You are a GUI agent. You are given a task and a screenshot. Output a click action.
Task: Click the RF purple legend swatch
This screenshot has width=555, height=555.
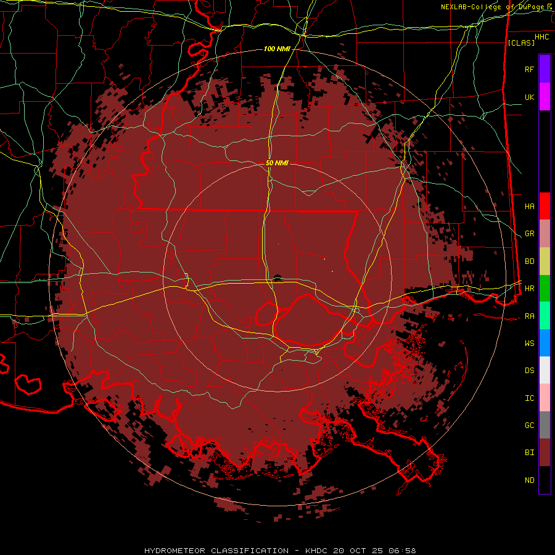pos(545,69)
